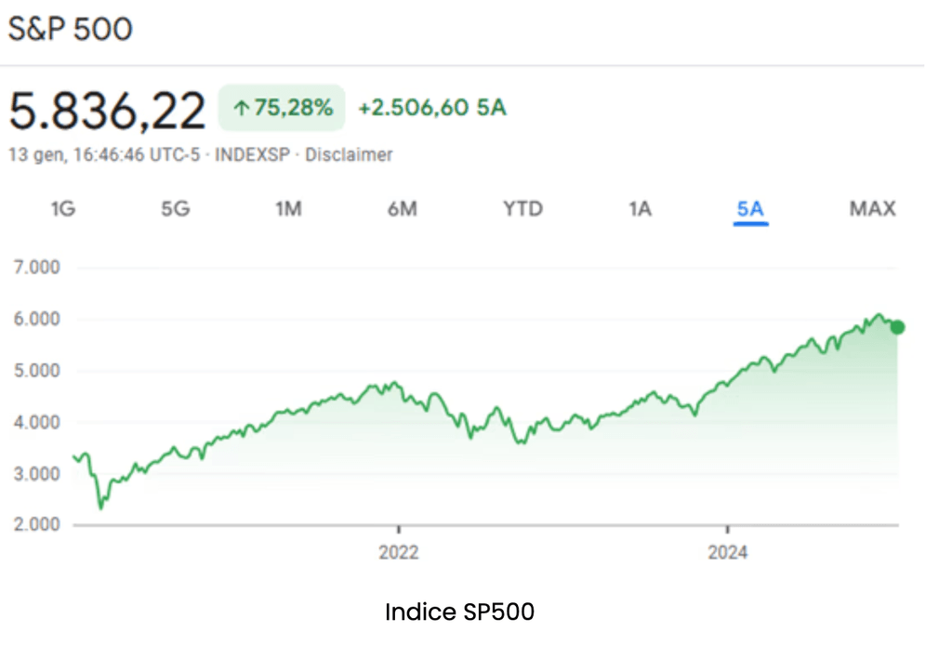Switch to the 1M chart view
The width and height of the screenshot is (952, 645).
[x=288, y=209]
